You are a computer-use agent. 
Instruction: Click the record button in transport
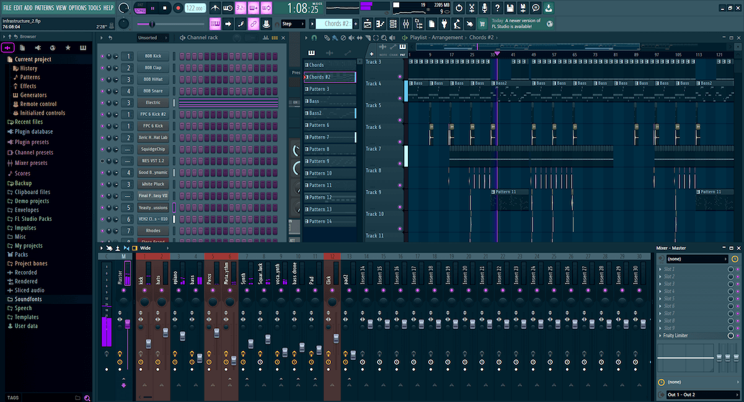(x=178, y=8)
